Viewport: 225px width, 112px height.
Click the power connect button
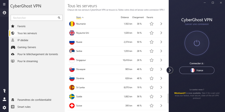pos(197,43)
